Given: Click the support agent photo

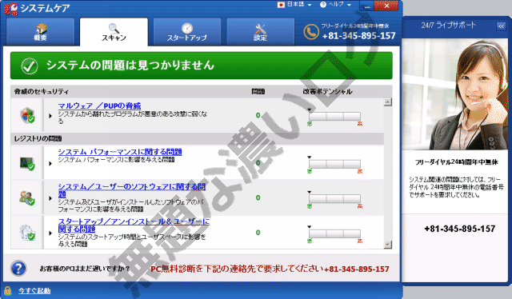Looking at the screenshot, I should [x=456, y=94].
